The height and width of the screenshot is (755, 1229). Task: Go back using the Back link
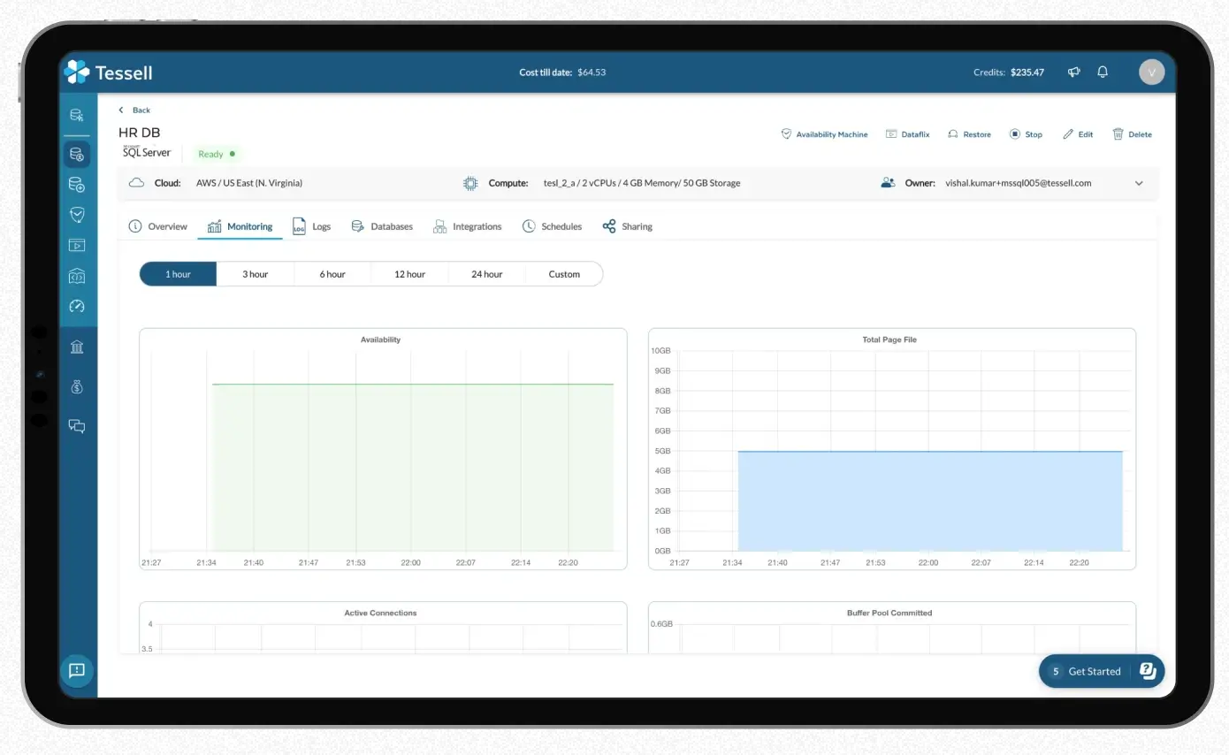(134, 110)
